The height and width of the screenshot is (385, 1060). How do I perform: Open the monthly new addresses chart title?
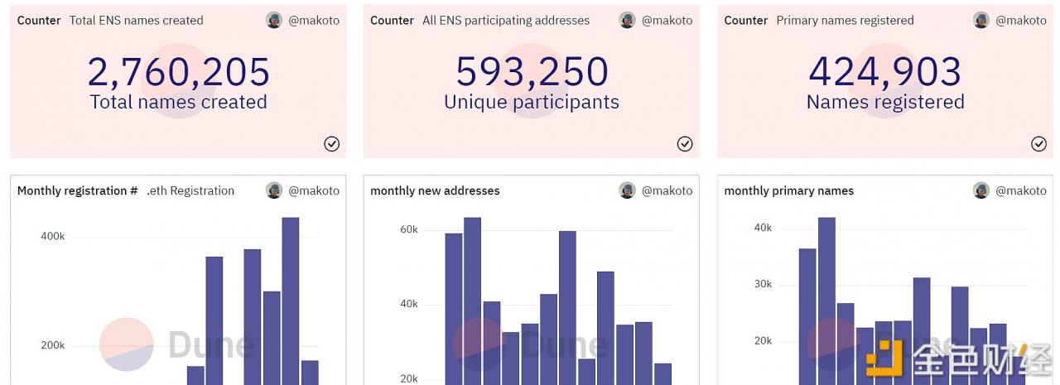435,190
